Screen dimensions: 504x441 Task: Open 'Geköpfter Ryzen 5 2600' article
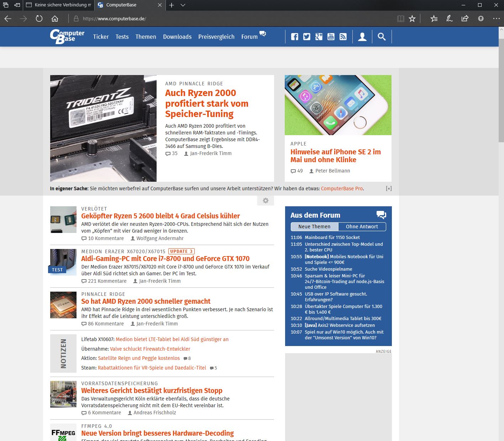(x=161, y=216)
